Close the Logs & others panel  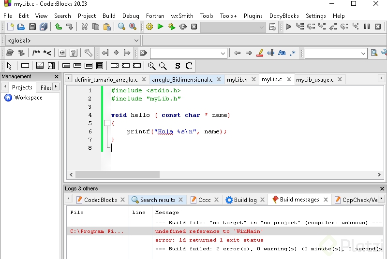(382, 189)
